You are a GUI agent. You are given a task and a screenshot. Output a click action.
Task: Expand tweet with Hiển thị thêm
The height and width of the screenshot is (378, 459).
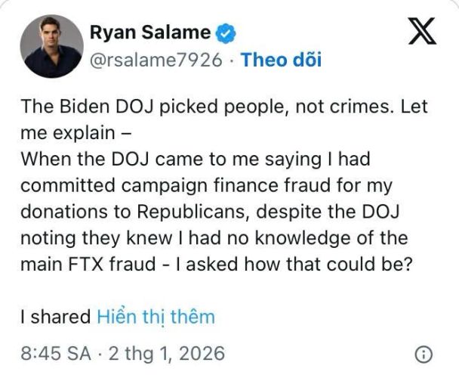point(156,316)
